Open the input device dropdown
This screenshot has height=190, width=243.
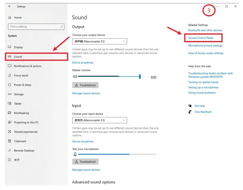tap(99, 120)
